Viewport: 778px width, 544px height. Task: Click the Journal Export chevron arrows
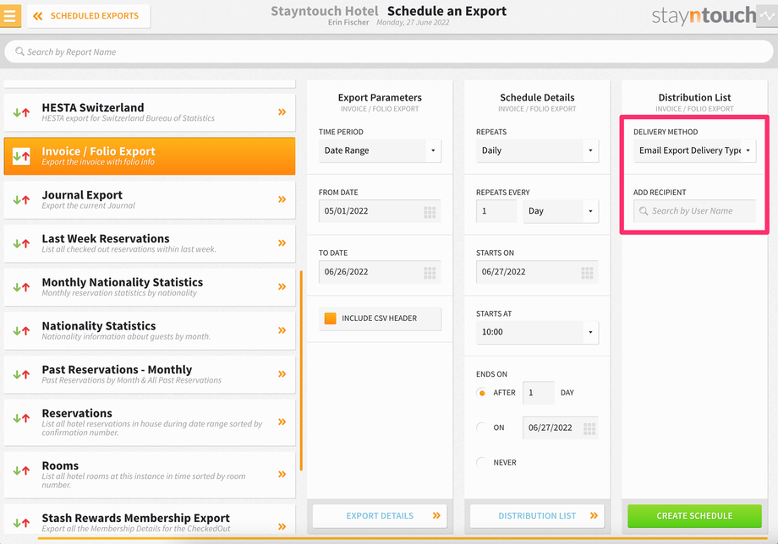pos(282,199)
